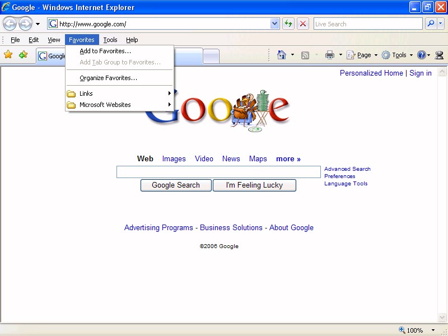This screenshot has width=448, height=336.
Task: Click in the Google search text box
Action: (218, 172)
